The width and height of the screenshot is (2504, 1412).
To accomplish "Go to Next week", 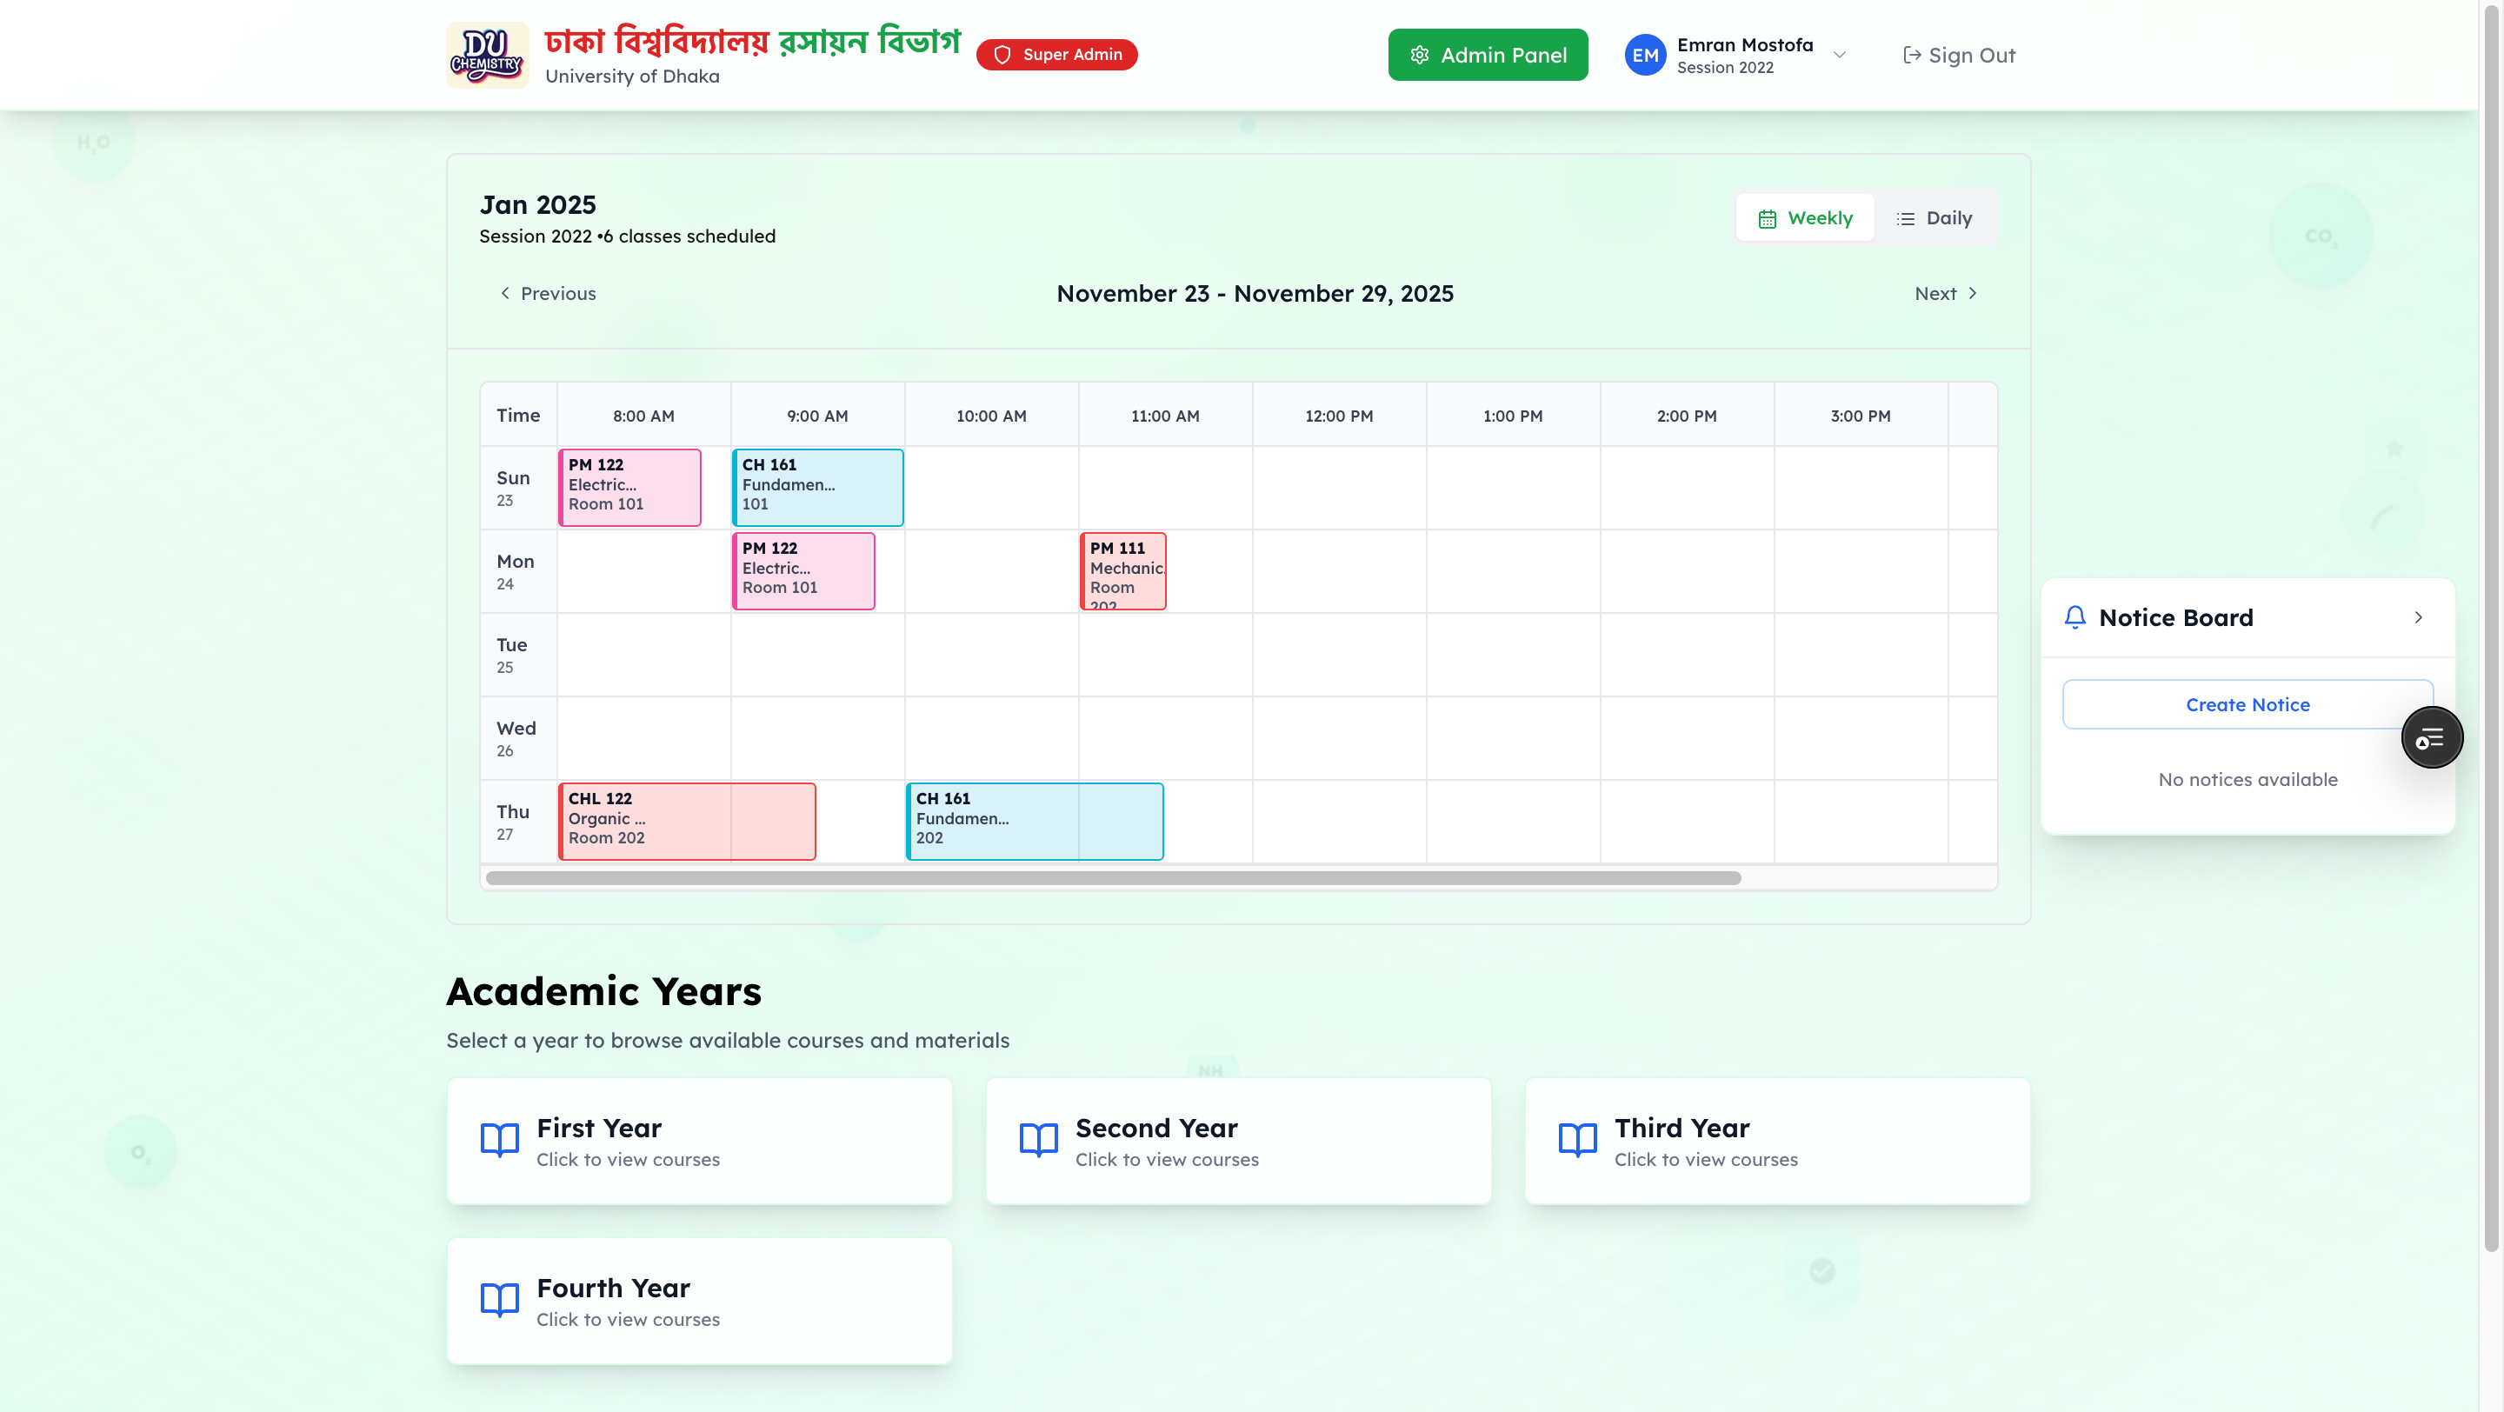I will (1946, 294).
